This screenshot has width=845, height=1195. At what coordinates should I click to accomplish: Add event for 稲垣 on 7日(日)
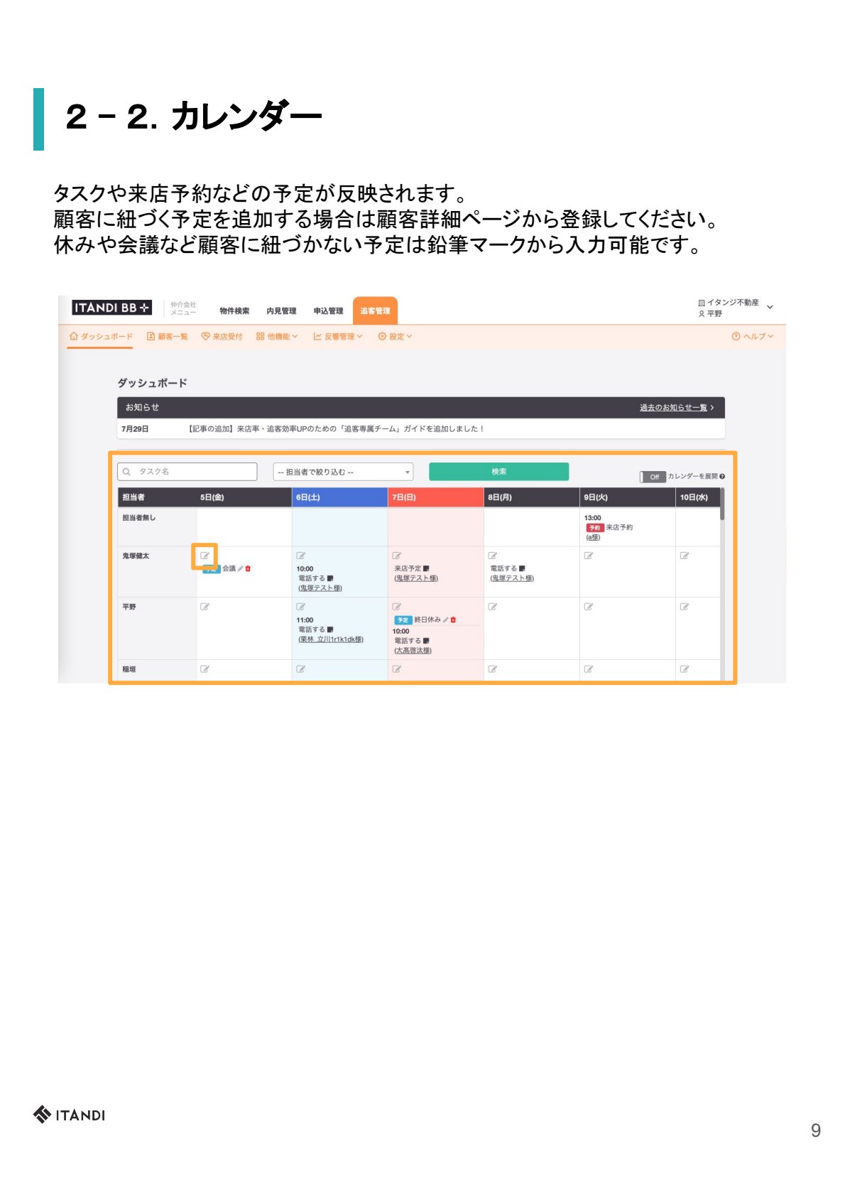[396, 669]
